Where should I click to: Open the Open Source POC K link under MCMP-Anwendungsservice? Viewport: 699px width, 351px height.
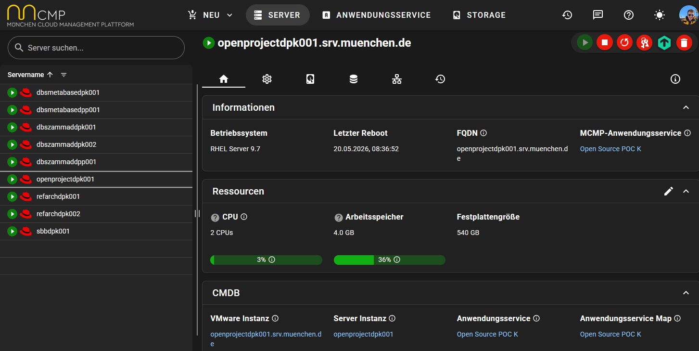pos(610,149)
